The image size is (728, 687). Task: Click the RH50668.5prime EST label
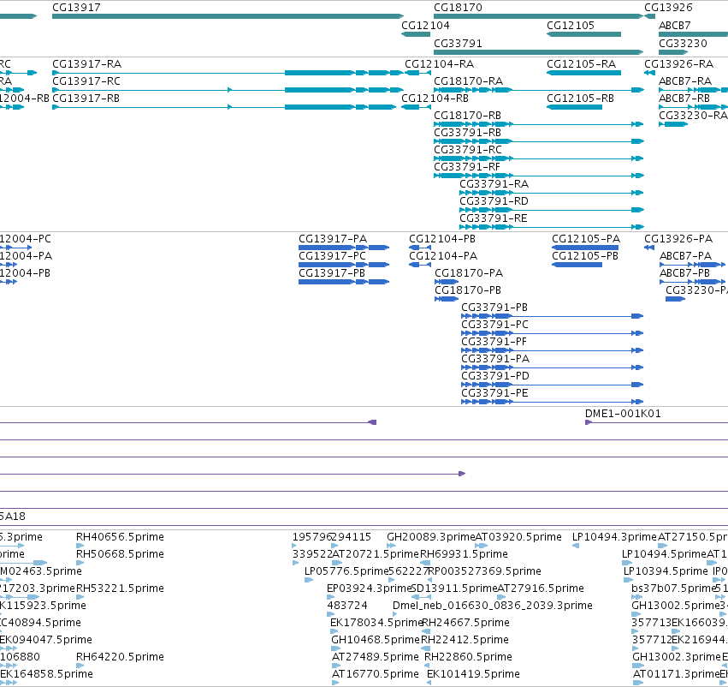coord(121,554)
